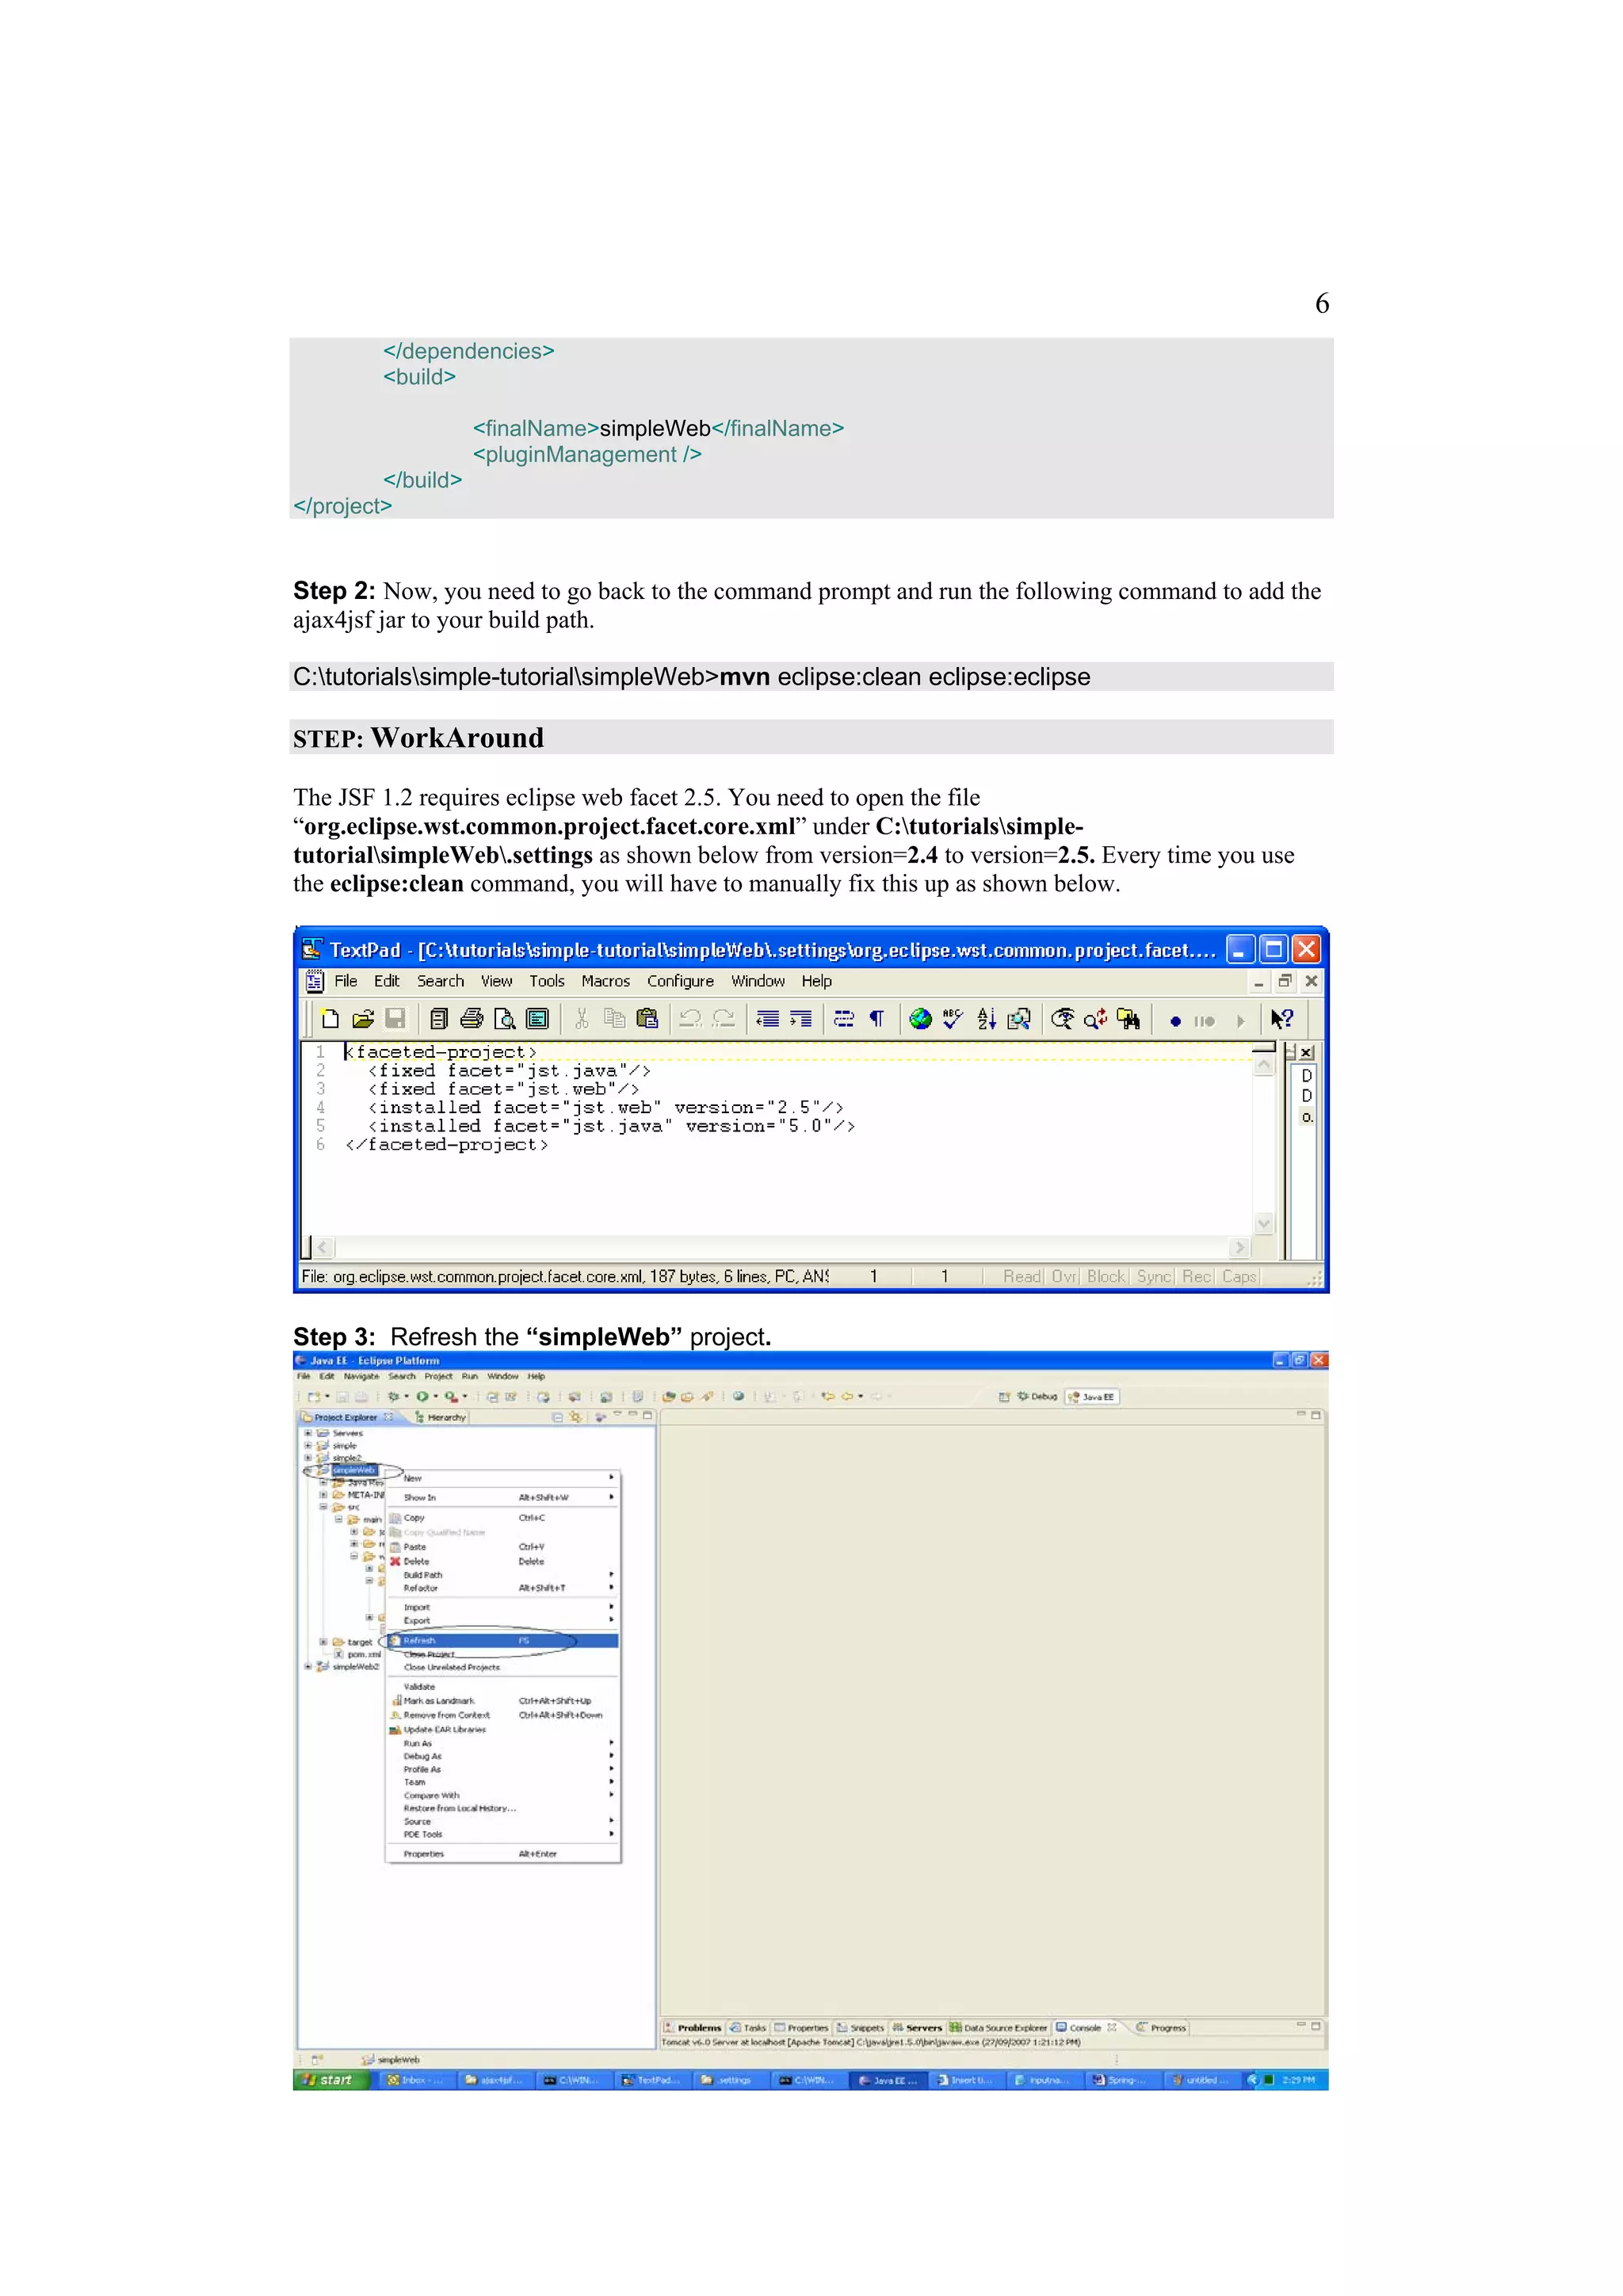Image resolution: width=1623 pixels, height=2296 pixels.
Task: Click the Find icon in TextPad toolbar
Action: [1063, 1019]
